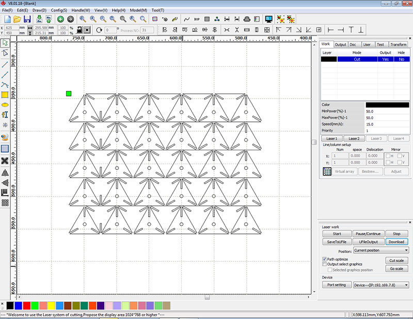This screenshot has height=319, width=413.
Task: Select the Cut mode cell in layer list
Action: pyautogui.click(x=357, y=59)
